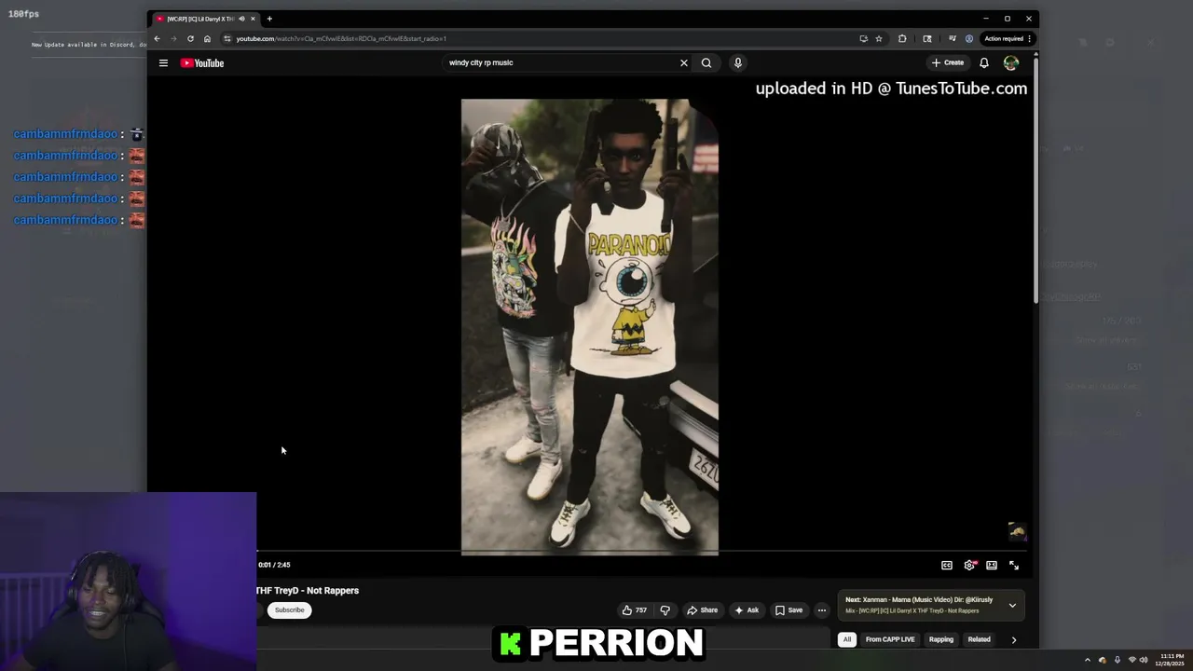Start voice search with microphone icon

tap(737, 63)
